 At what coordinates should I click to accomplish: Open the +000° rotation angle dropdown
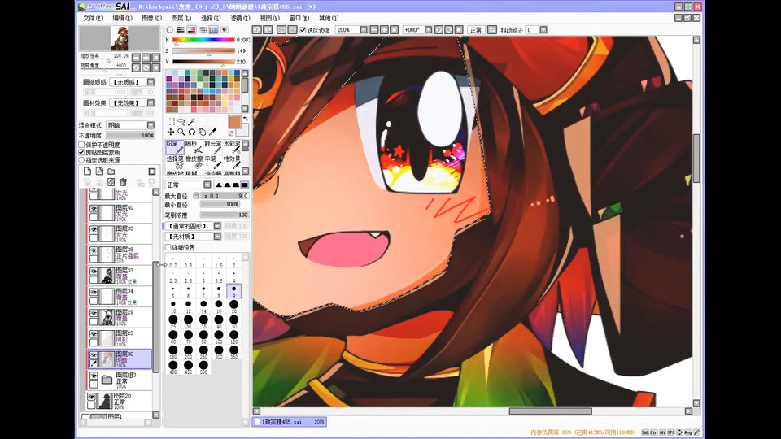(x=429, y=30)
